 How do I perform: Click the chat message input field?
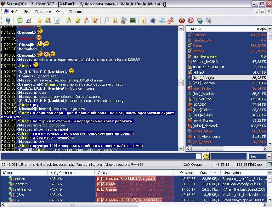[x=98, y=156]
